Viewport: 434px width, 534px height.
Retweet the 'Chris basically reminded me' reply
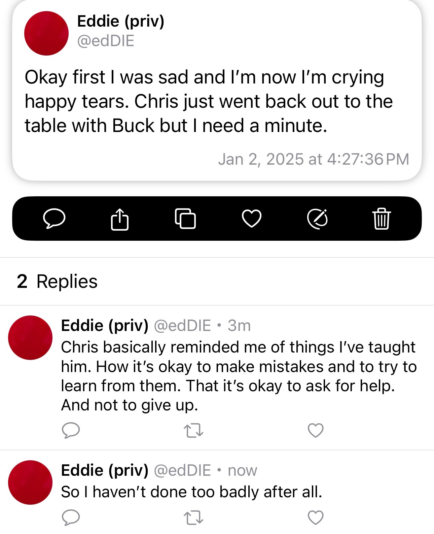[x=193, y=430]
